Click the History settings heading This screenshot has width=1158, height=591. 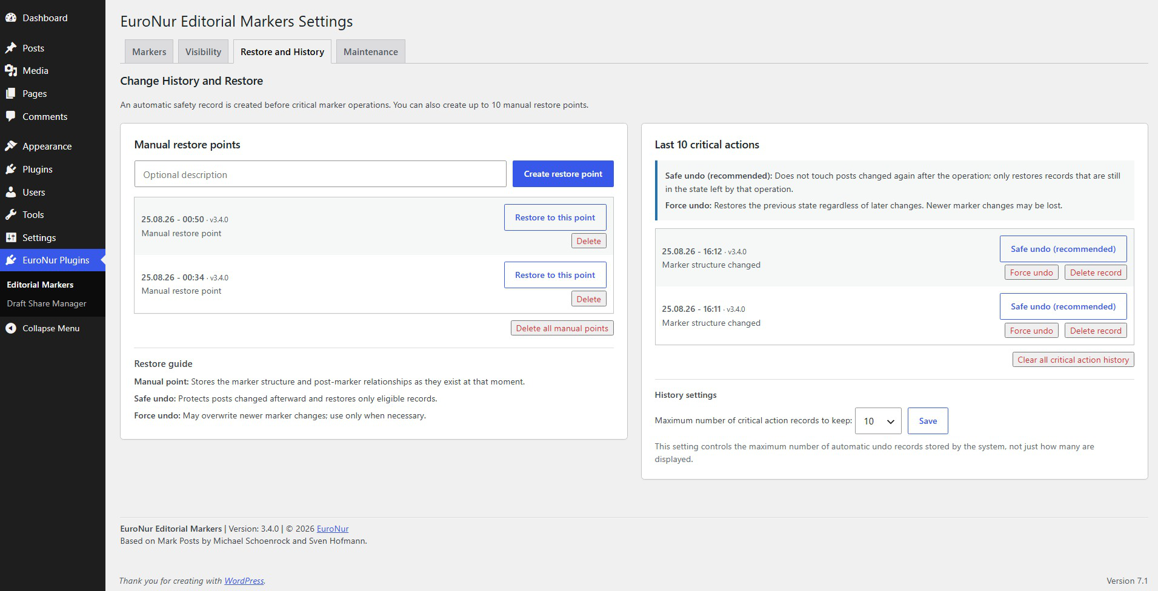[685, 395]
